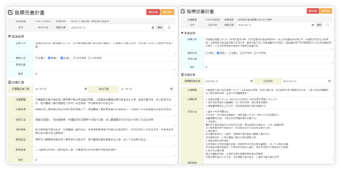The height and width of the screenshot is (171, 341).
Task: Check 特殊原因 checkbox in left form
Action: 75,58
